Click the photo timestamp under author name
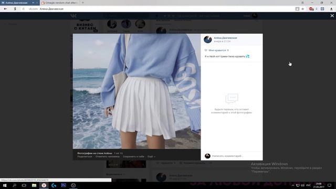 [222, 41]
